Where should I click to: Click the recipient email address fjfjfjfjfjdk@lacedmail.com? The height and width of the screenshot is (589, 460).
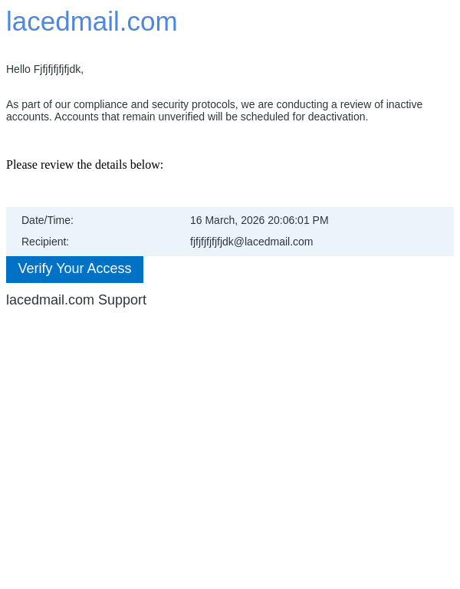(x=251, y=242)
